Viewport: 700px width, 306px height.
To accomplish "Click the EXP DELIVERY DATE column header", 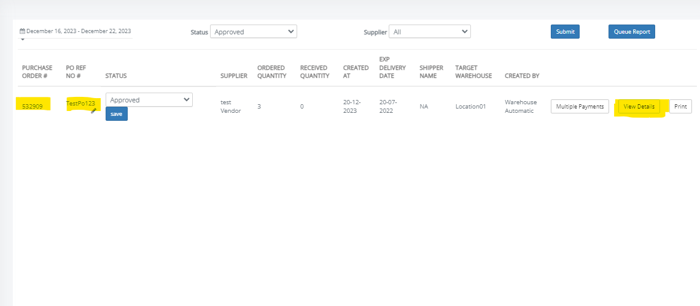I will tap(393, 67).
